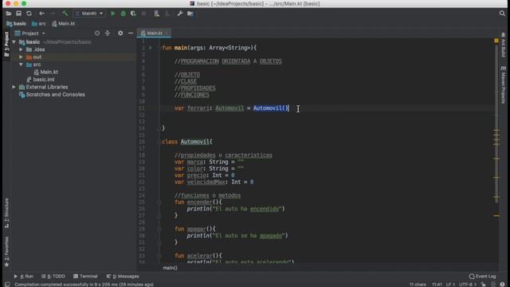Viewport: 510px width, 287px height.
Task: Click the 'main()' breadcrumb below editor
Action: click(170, 268)
